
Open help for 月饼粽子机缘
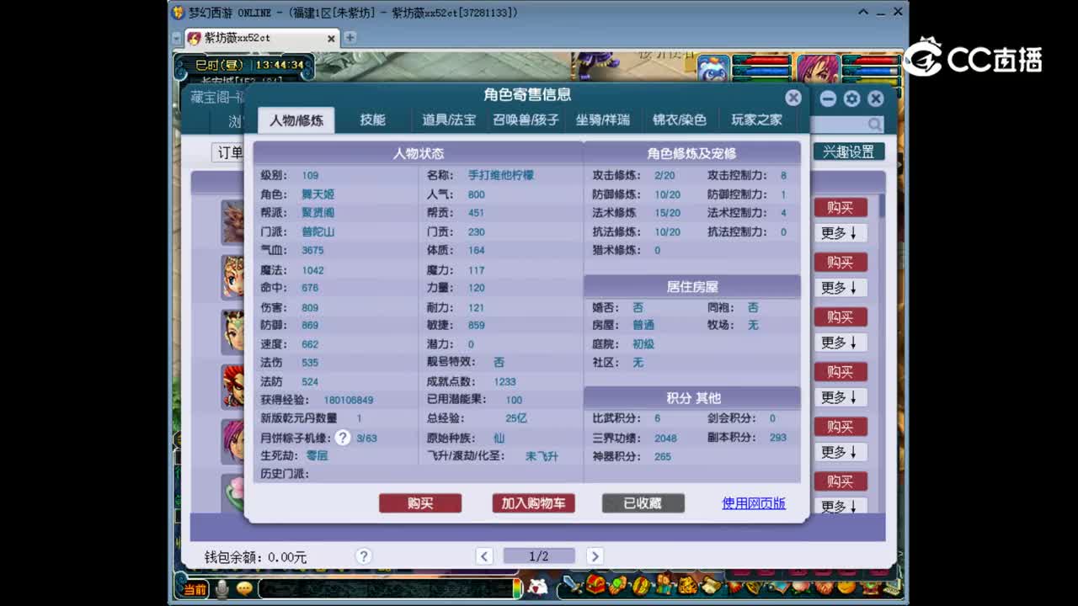click(x=343, y=438)
